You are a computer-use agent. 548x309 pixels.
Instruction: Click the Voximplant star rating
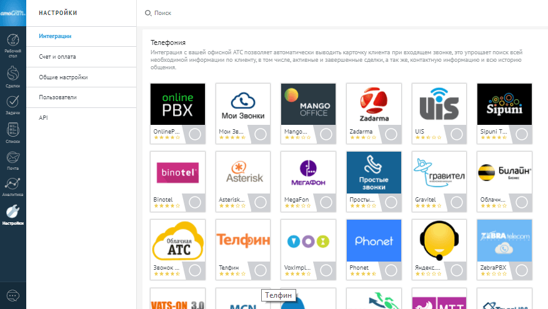click(297, 274)
